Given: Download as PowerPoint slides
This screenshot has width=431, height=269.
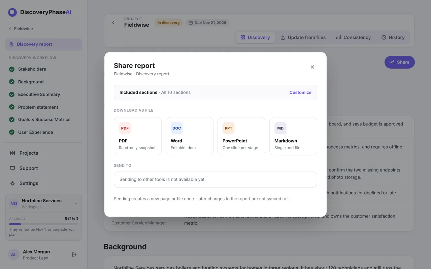Looking at the screenshot, I should click(241, 136).
